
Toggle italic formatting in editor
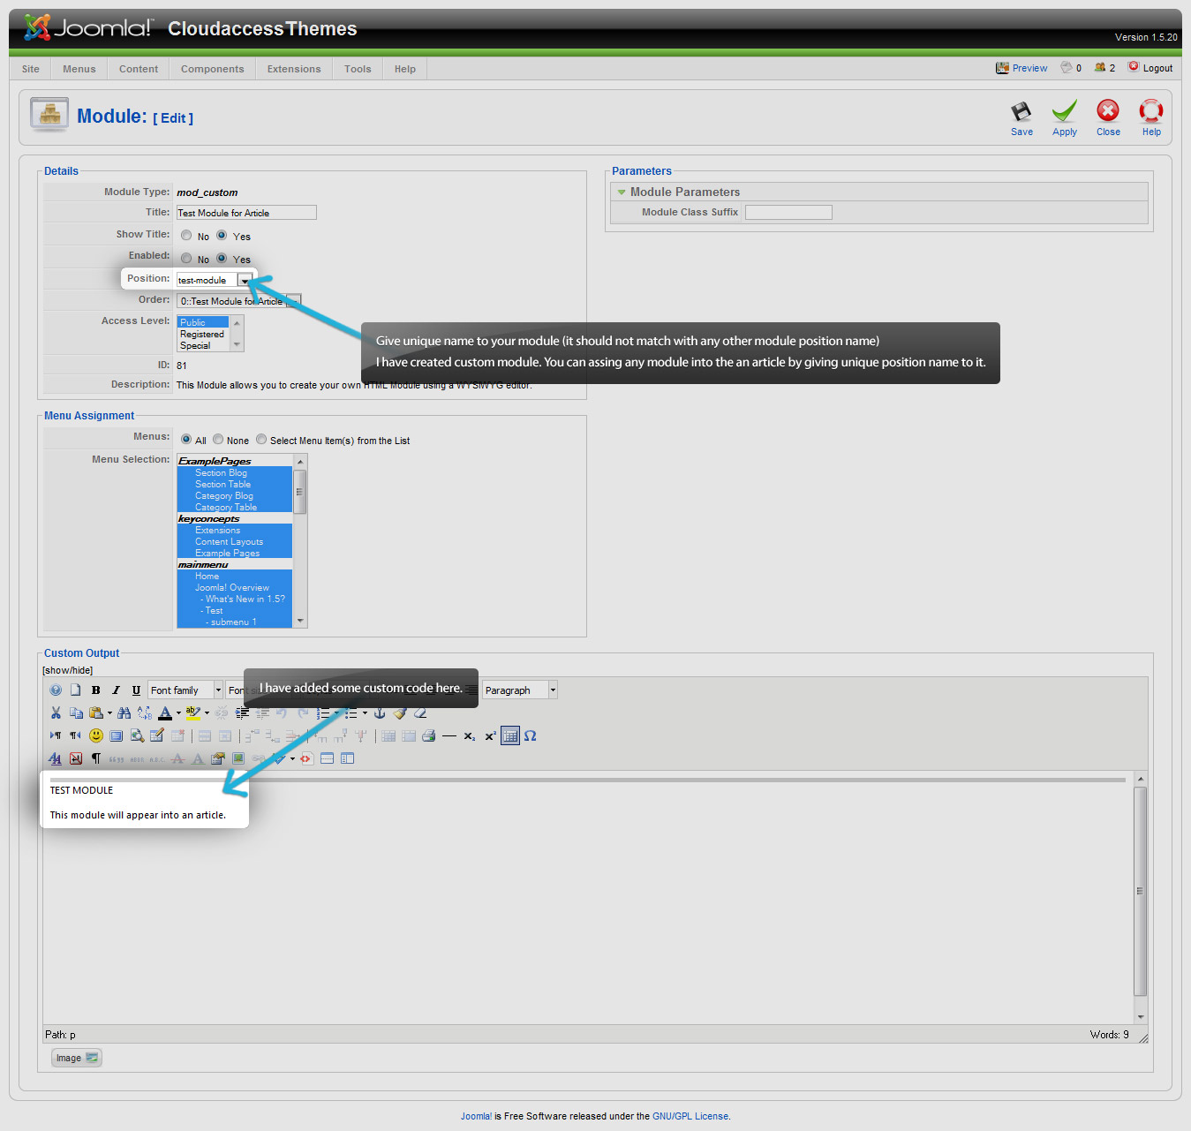point(116,690)
